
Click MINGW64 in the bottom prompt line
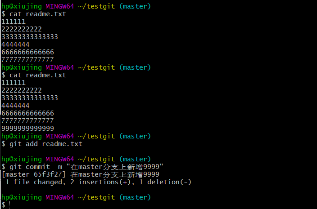(x=59, y=197)
